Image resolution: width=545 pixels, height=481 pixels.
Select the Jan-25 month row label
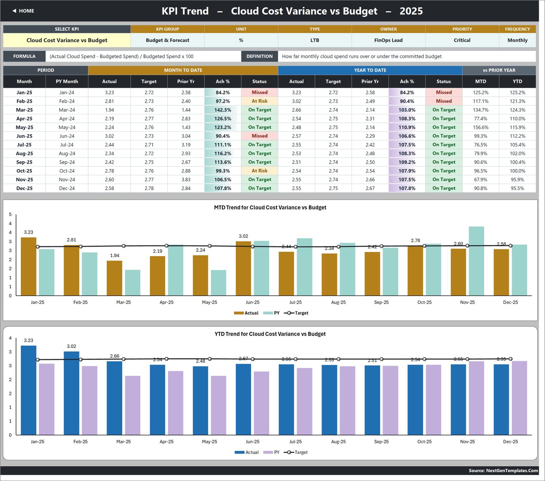pyautogui.click(x=25, y=93)
